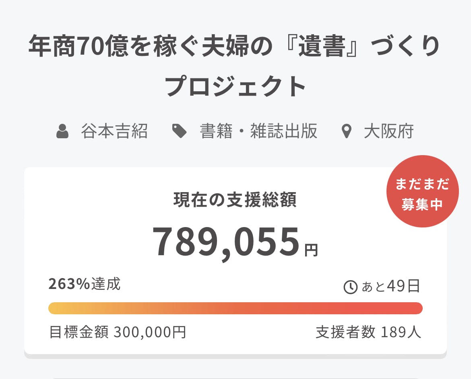Viewport: 471px width, 379px height.
Task: Select the 大阪府 location link
Action: click(x=388, y=131)
